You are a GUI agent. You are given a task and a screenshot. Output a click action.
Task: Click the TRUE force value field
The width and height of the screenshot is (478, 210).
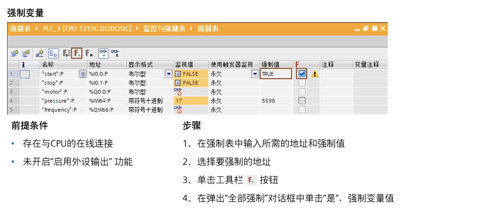pos(276,74)
